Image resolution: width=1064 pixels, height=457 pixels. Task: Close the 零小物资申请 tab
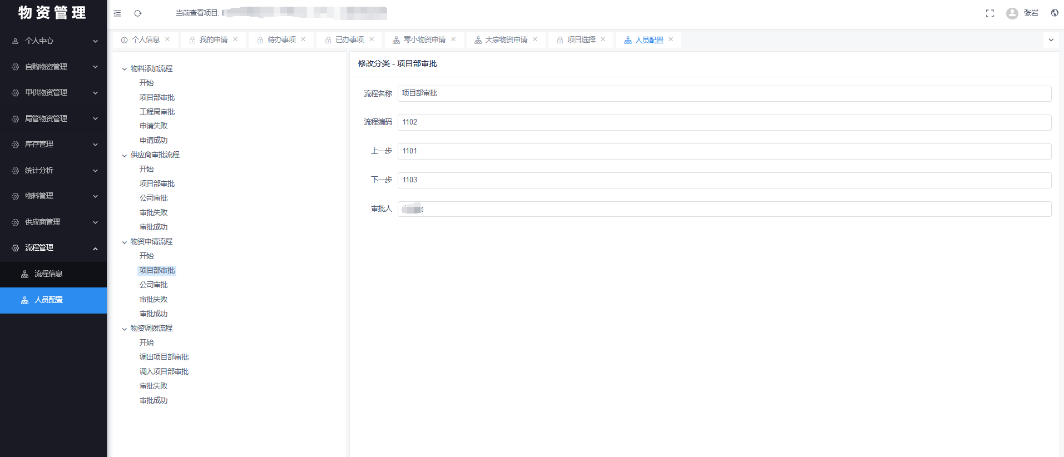click(453, 39)
